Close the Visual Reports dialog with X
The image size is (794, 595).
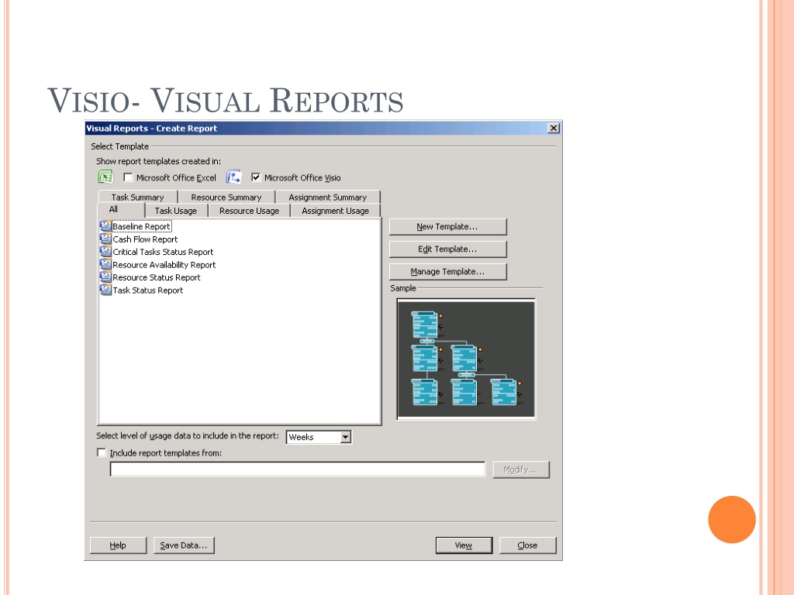point(554,128)
